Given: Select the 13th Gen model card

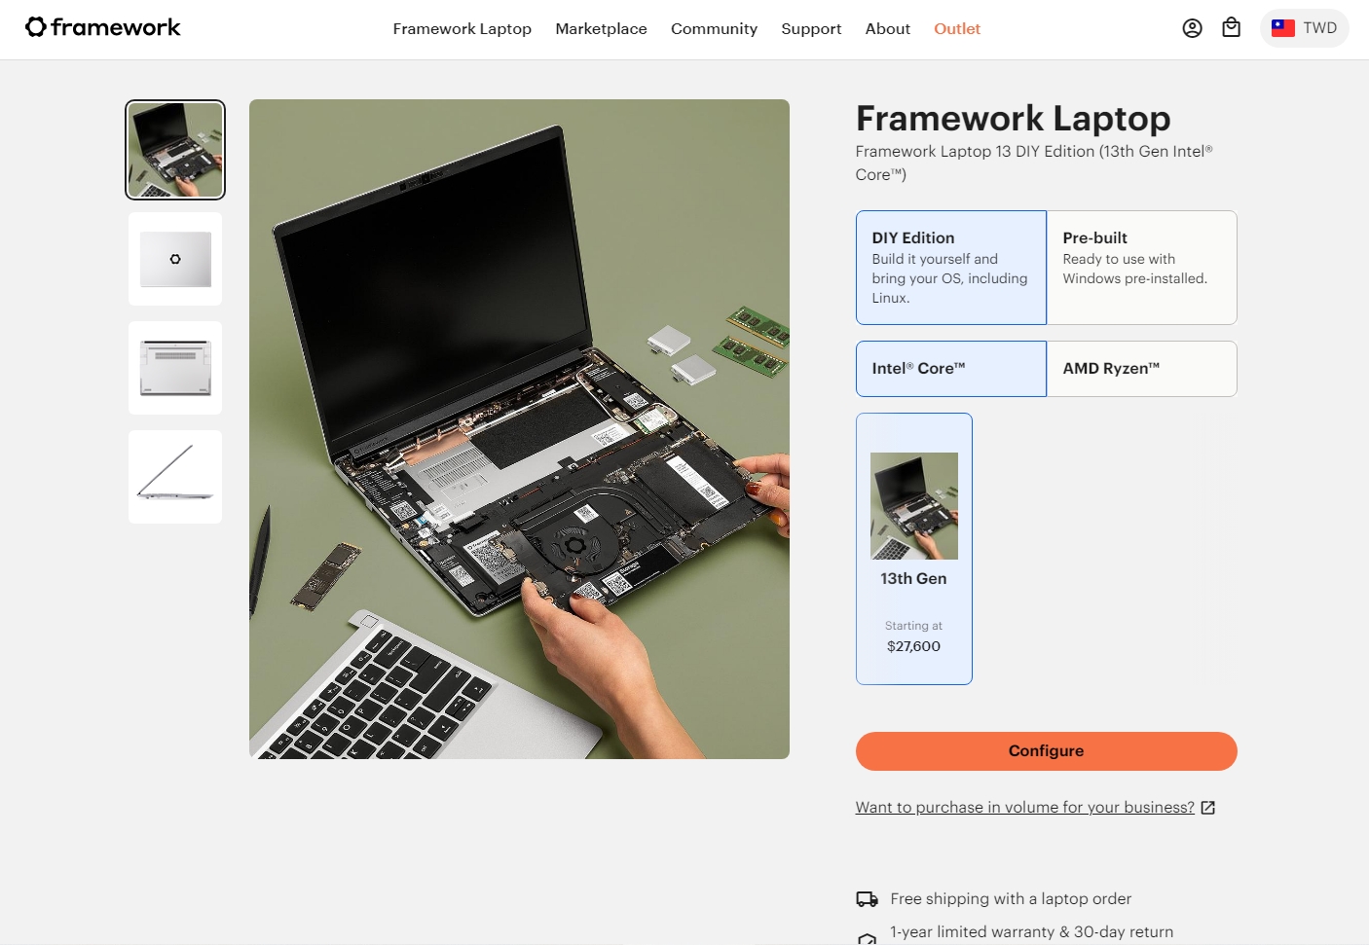Looking at the screenshot, I should 913,549.
